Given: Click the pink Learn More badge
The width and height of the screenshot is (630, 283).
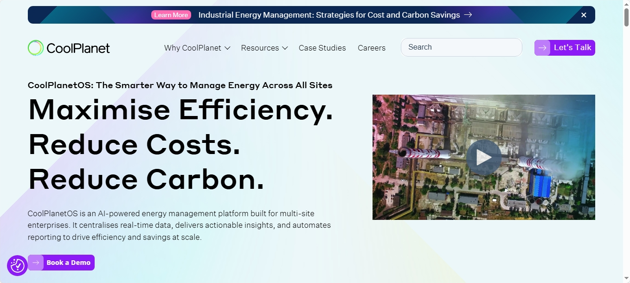Looking at the screenshot, I should [171, 15].
